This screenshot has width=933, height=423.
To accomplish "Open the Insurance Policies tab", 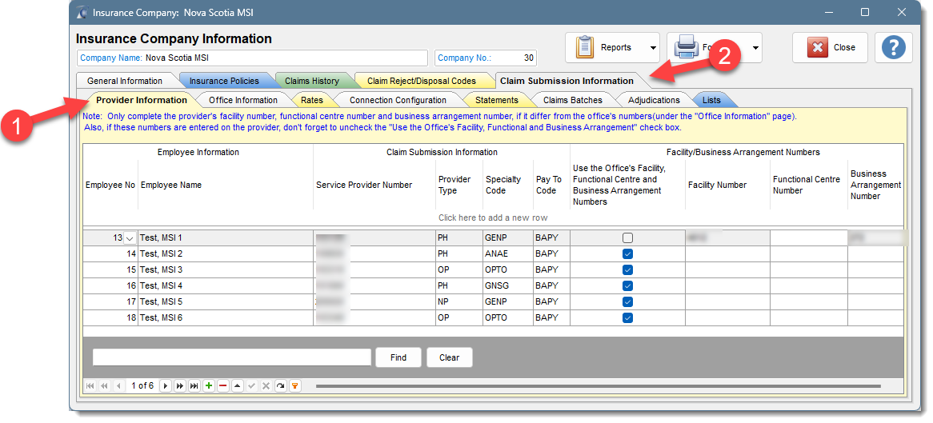I will point(224,81).
